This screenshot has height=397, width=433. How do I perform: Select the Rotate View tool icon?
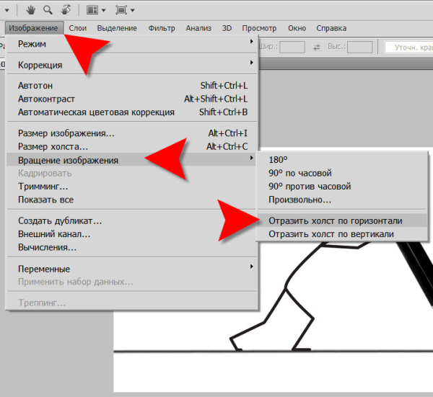pyautogui.click(x=66, y=10)
